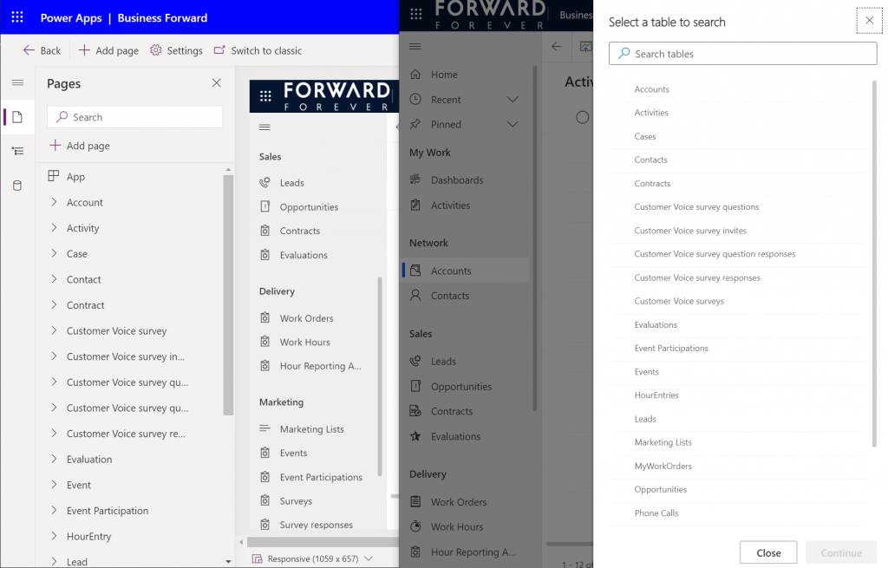Viewport: 888px width, 568px height.
Task: Select Activities in the table list
Action: coord(739,113)
